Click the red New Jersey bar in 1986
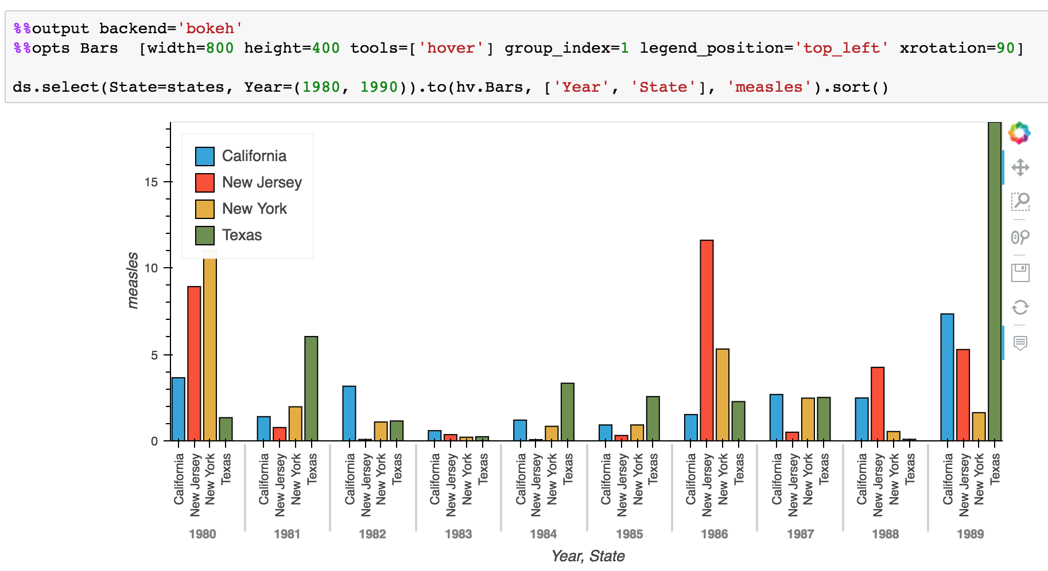This screenshot has height=571, width=1048. pyautogui.click(x=705, y=338)
